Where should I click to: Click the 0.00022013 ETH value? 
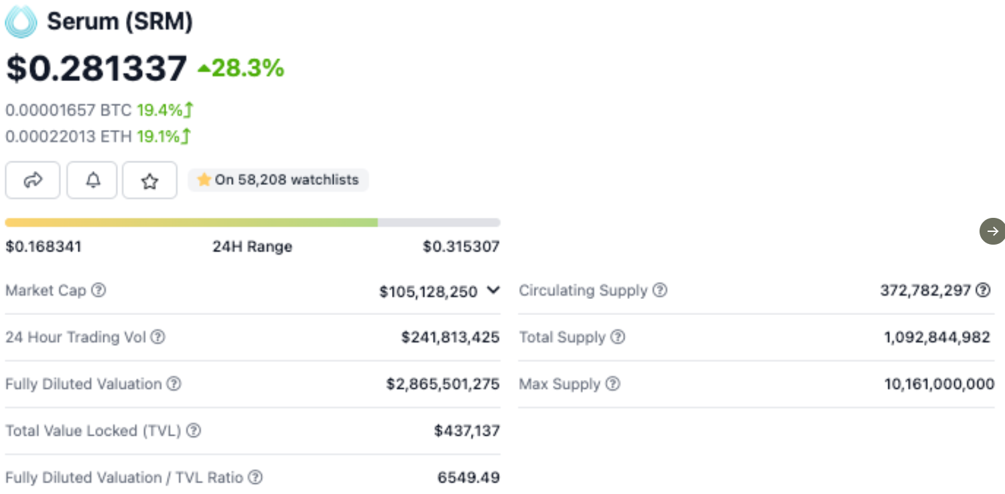[x=68, y=137]
